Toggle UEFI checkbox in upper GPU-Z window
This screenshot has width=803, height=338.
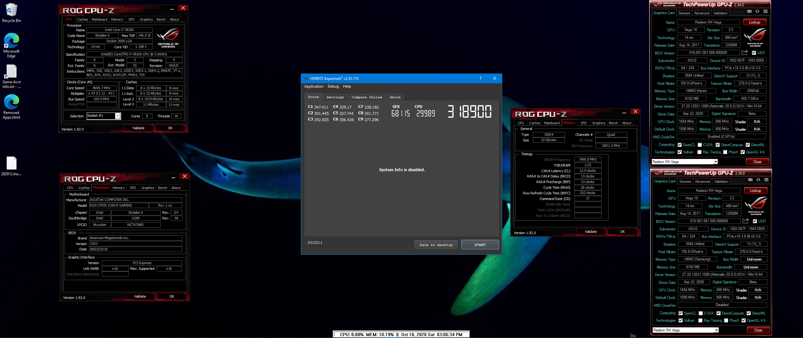click(x=754, y=53)
